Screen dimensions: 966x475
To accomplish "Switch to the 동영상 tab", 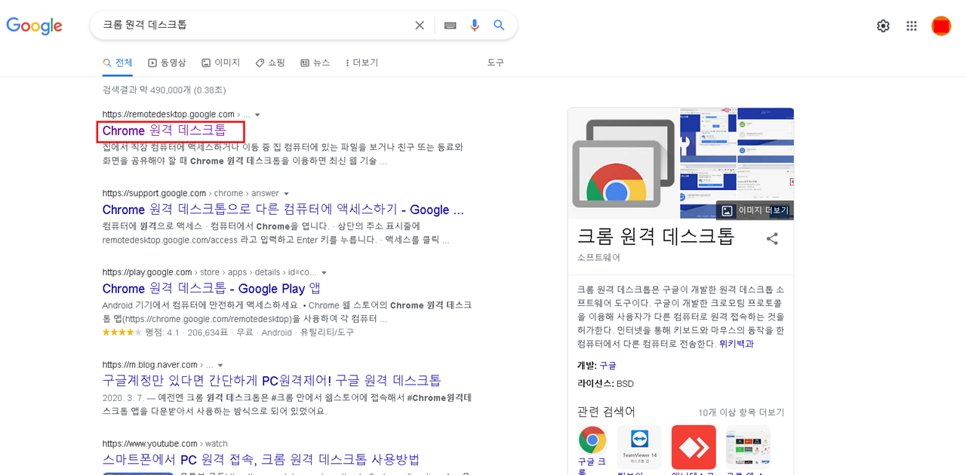I will click(167, 63).
